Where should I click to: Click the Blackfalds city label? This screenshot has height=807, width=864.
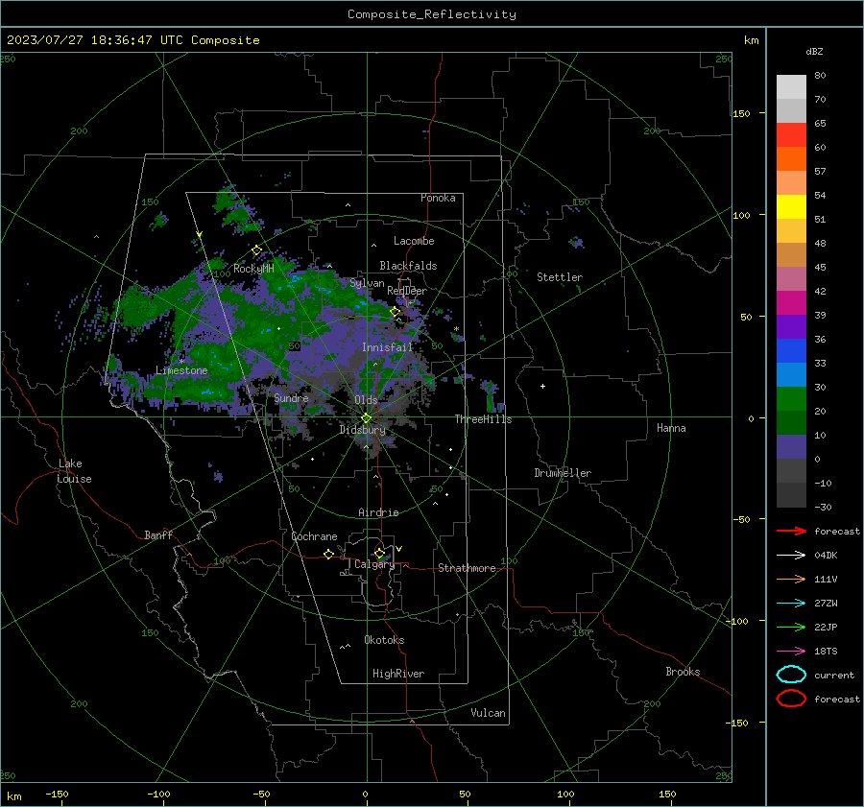point(408,266)
